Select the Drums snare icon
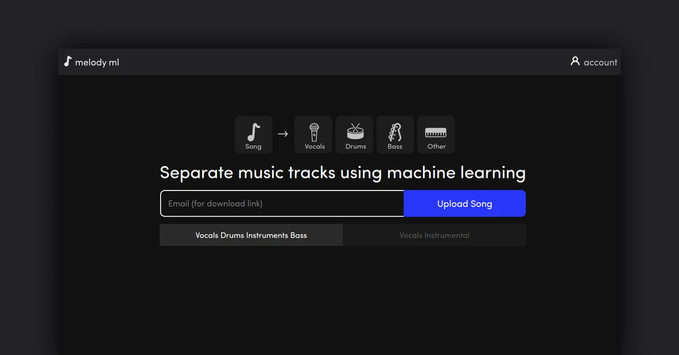 pos(355,131)
